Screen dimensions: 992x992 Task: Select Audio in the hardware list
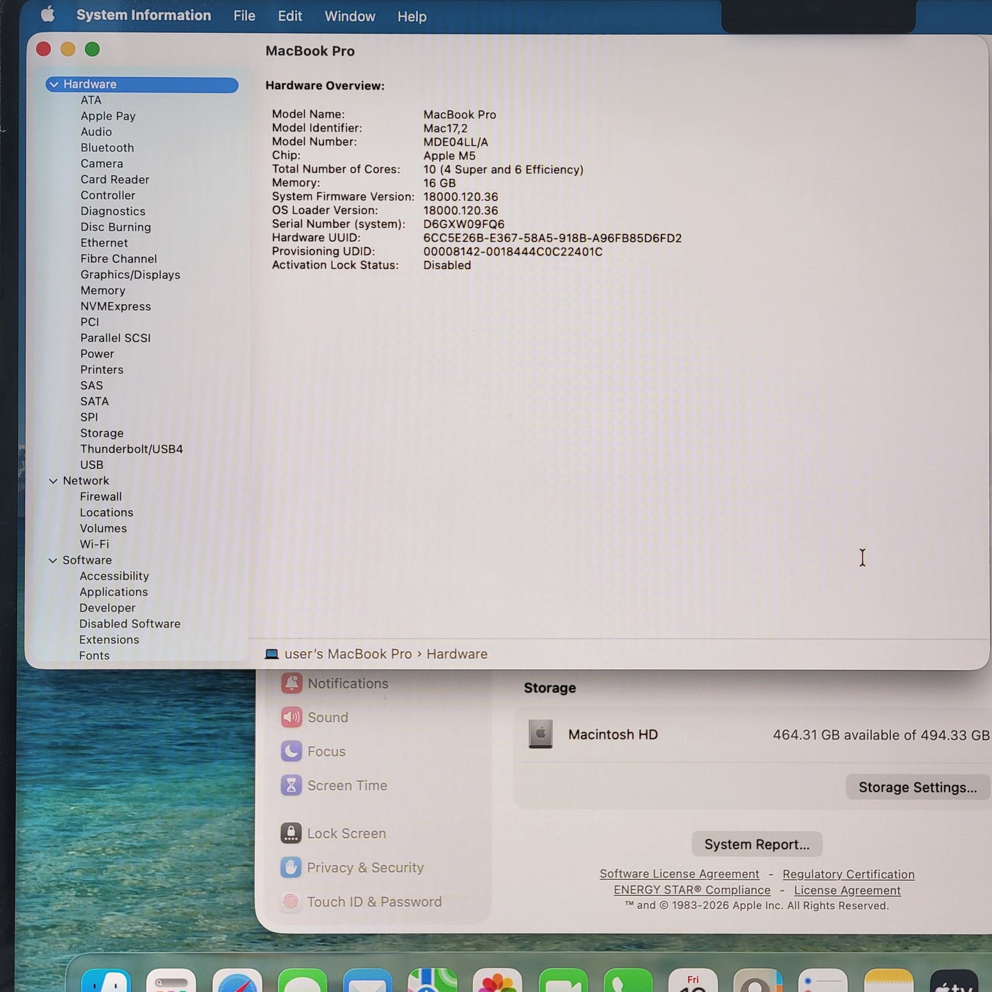pos(96,132)
